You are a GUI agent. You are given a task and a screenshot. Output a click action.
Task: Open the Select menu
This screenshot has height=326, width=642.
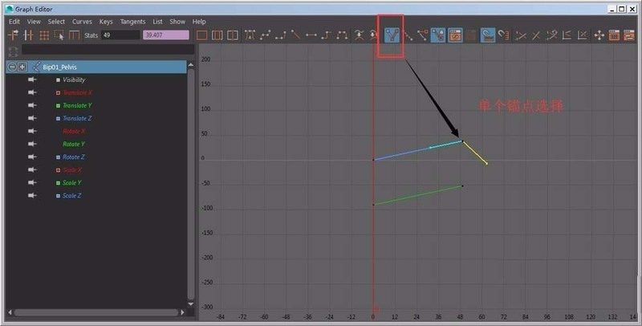(56, 22)
